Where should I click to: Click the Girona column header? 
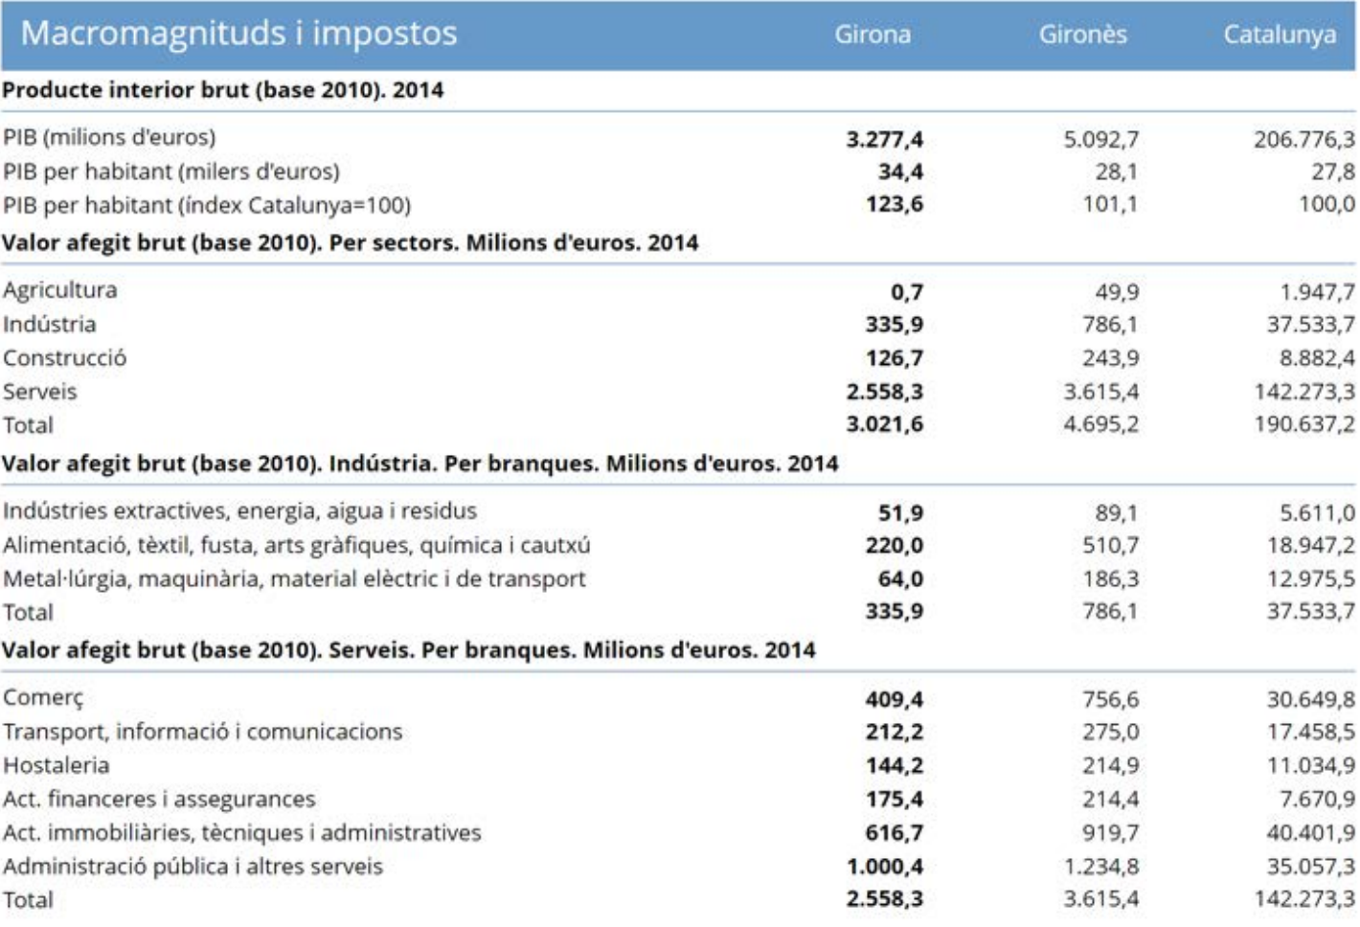pyautogui.click(x=872, y=34)
